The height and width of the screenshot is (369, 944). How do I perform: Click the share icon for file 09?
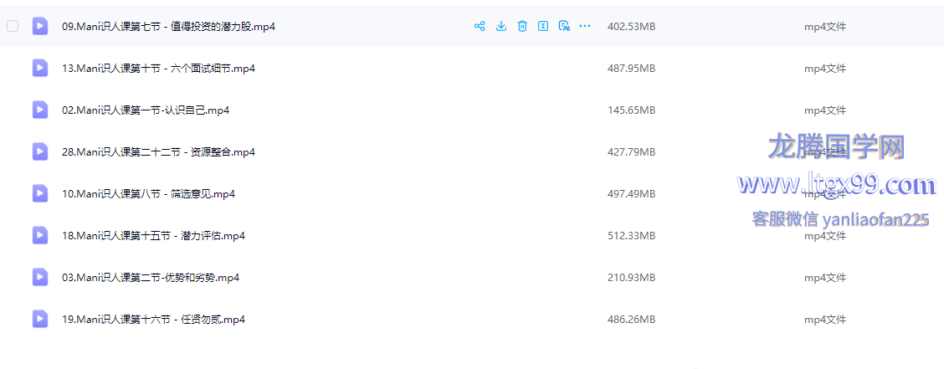pyautogui.click(x=480, y=26)
